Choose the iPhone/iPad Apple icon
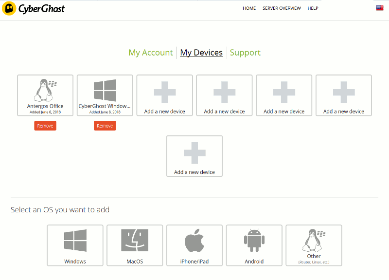The height and width of the screenshot is (280, 389). pos(194,241)
